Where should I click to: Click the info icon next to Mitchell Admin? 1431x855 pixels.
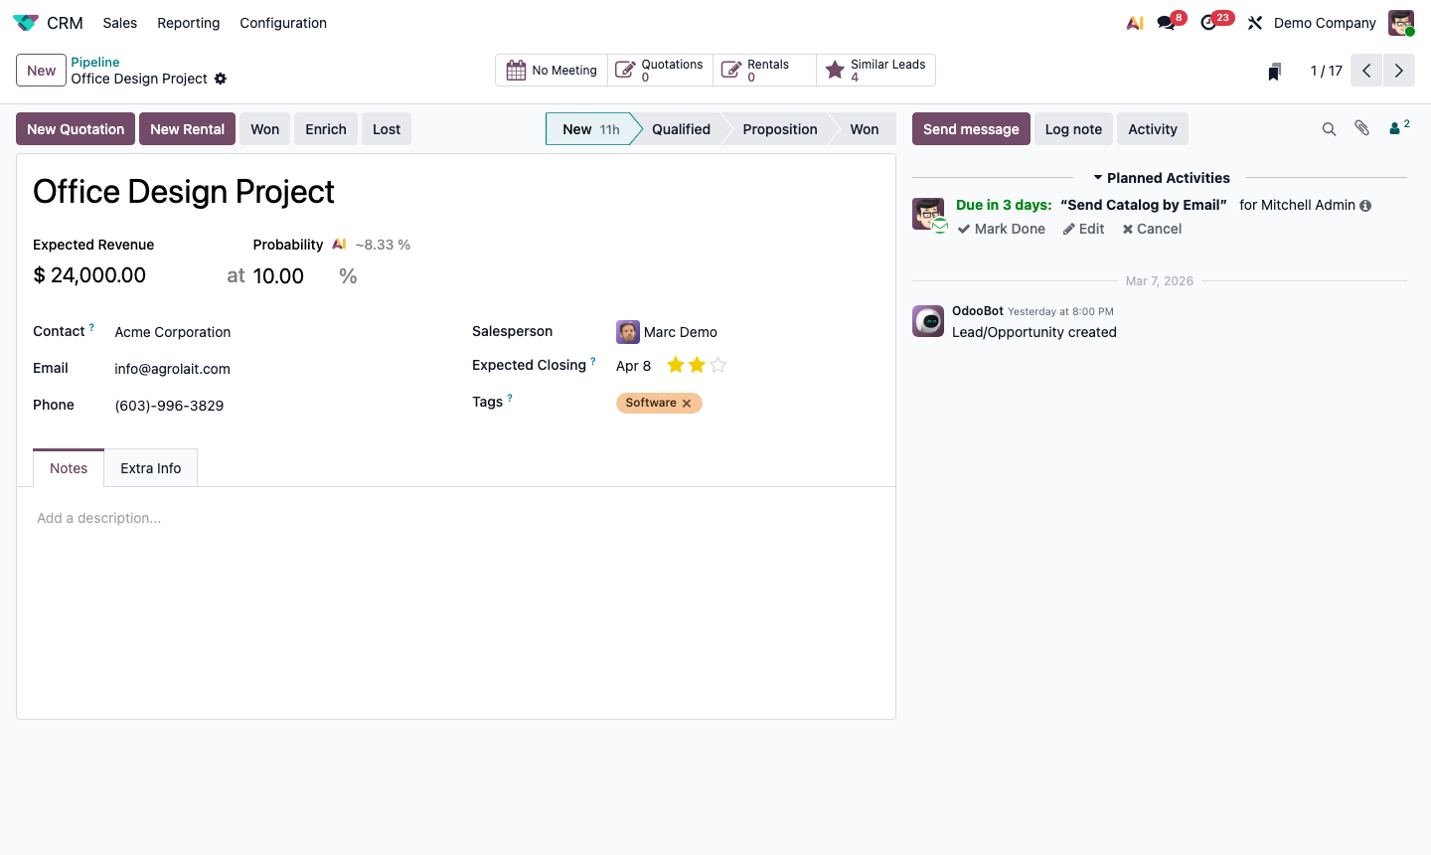pos(1365,206)
